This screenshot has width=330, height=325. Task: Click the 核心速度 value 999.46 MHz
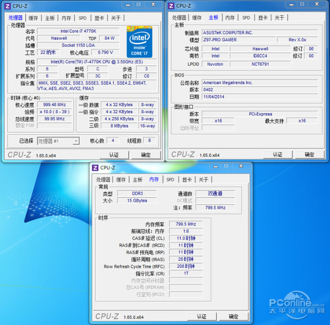tap(54, 104)
